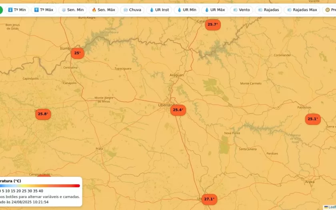This screenshot has height=210, width=336.
Task: Click the rain cloud icon for Chuva
Action: [x=126, y=10]
